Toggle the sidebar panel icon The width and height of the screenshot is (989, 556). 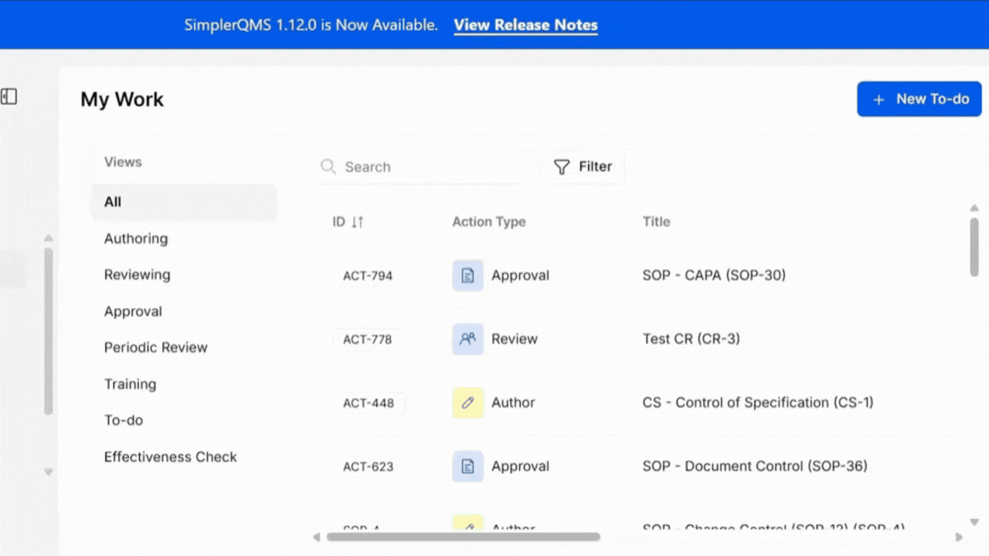pyautogui.click(x=8, y=97)
